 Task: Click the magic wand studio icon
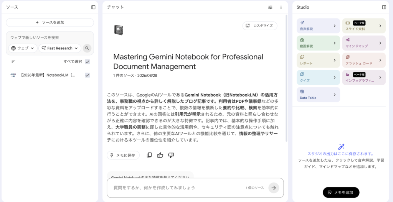point(341,147)
